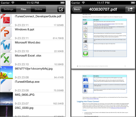Screen dimensions: 136x117
Task: Tap the 11:17 PM clock
Action: (x=103, y=3)
